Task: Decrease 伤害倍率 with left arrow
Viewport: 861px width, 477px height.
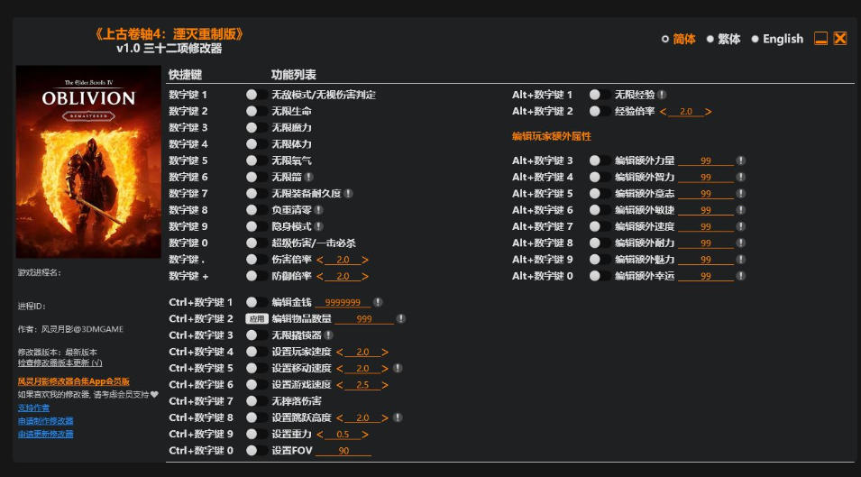Action: pyautogui.click(x=320, y=260)
